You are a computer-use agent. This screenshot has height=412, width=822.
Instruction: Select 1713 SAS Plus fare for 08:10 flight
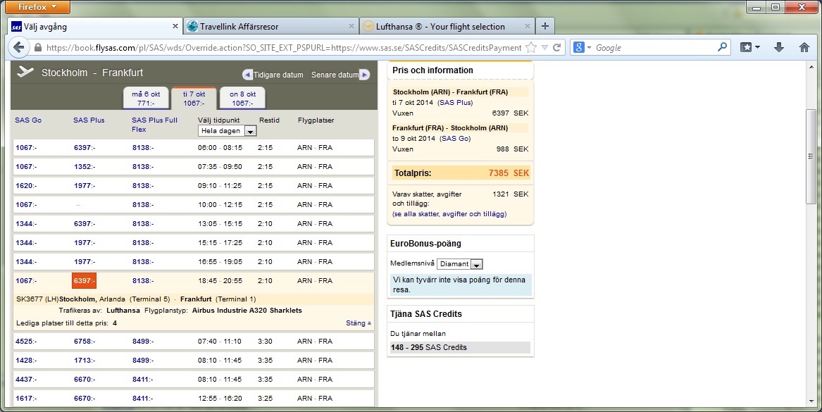click(85, 360)
